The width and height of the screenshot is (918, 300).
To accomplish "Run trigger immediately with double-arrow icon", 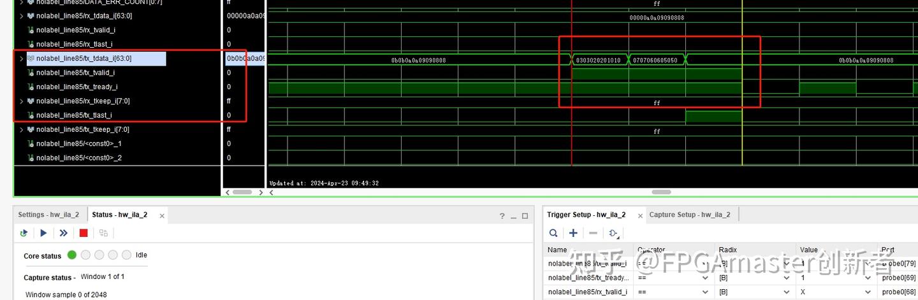I will click(x=63, y=233).
